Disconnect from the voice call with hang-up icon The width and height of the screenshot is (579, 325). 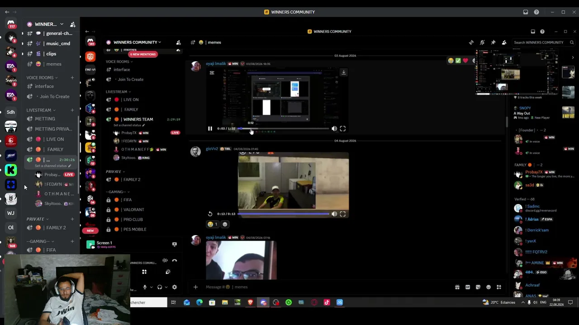(175, 260)
